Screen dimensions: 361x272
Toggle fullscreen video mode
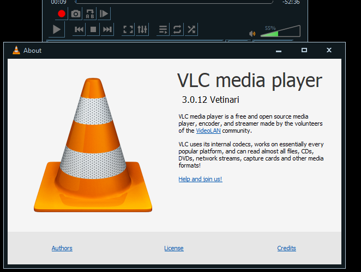(x=128, y=29)
